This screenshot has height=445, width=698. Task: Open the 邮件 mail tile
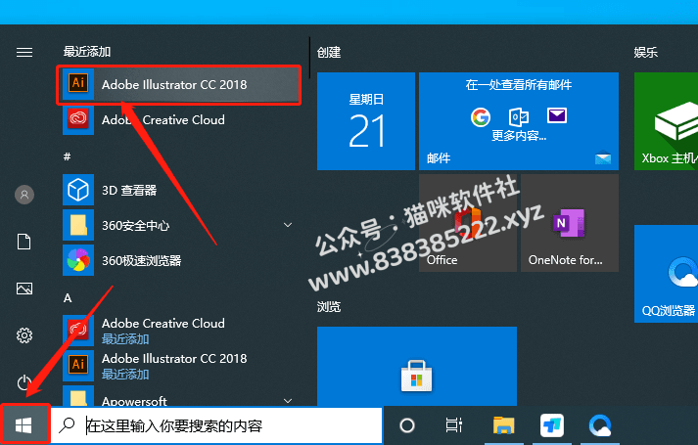[x=519, y=121]
